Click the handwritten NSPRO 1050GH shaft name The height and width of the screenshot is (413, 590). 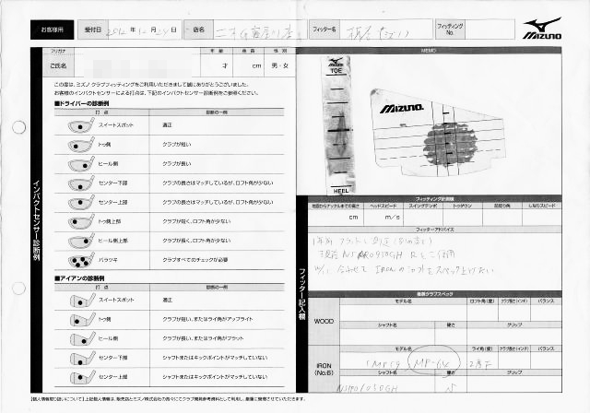[x=368, y=388]
